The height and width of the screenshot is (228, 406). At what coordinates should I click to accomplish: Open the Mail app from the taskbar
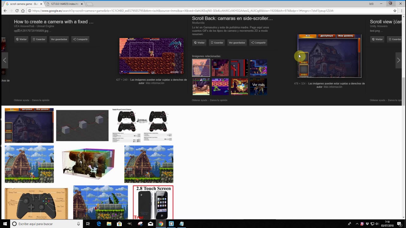150,224
